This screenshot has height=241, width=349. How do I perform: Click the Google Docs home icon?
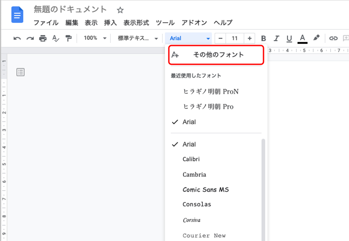(17, 15)
